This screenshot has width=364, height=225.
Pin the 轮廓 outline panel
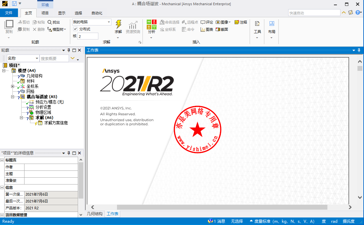69,50
